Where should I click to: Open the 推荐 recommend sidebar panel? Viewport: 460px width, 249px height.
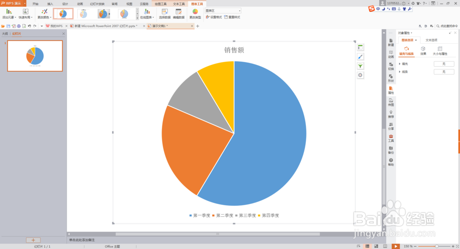391,114
